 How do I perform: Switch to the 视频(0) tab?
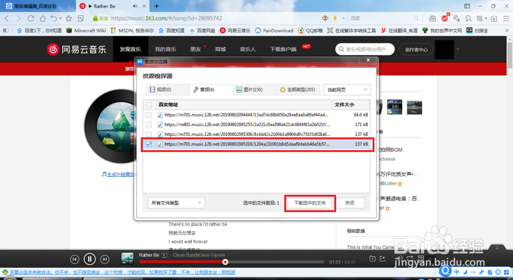pos(168,90)
